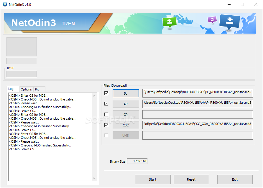The width and height of the screenshot is (263, 188).
Task: Uncheck the BL file checkbox
Action: 106,93
